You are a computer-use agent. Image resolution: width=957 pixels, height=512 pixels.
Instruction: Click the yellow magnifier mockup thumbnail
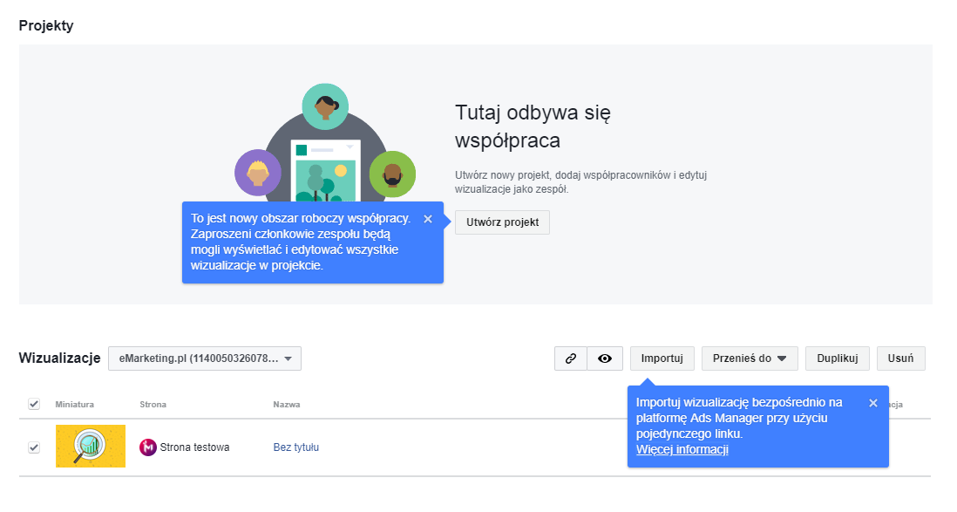tap(91, 447)
